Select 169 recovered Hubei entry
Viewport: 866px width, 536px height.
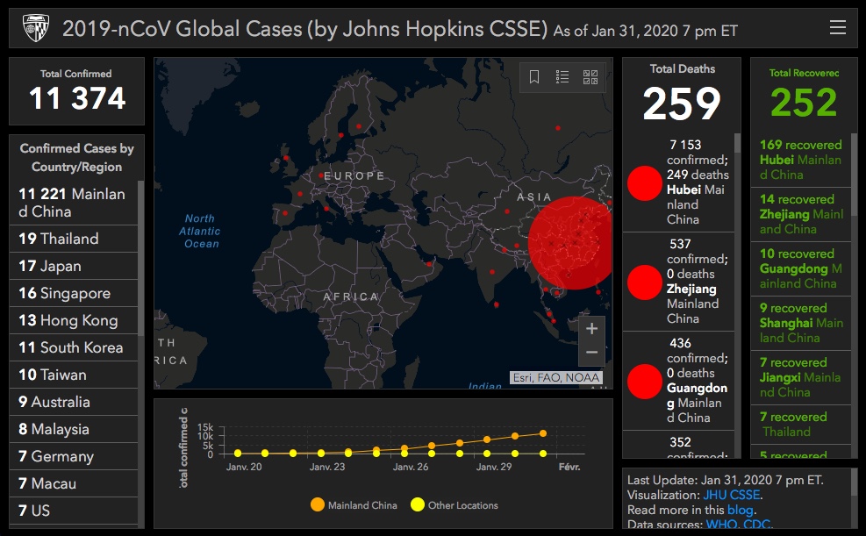click(801, 160)
